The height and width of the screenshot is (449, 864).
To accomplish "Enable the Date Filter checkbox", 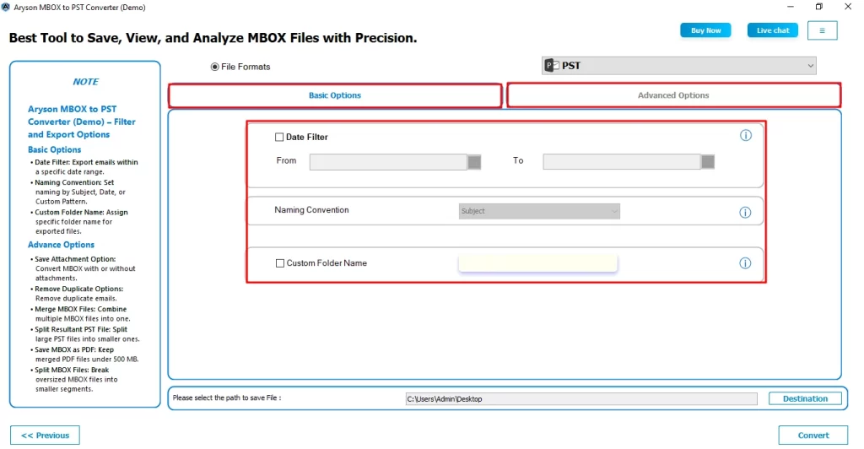I will coord(279,138).
